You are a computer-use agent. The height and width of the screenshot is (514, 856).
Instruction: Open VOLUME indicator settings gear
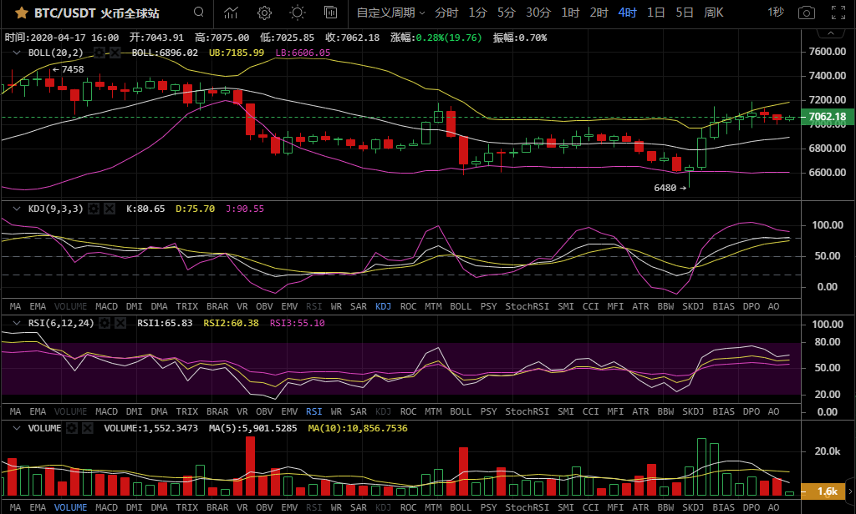point(72,428)
